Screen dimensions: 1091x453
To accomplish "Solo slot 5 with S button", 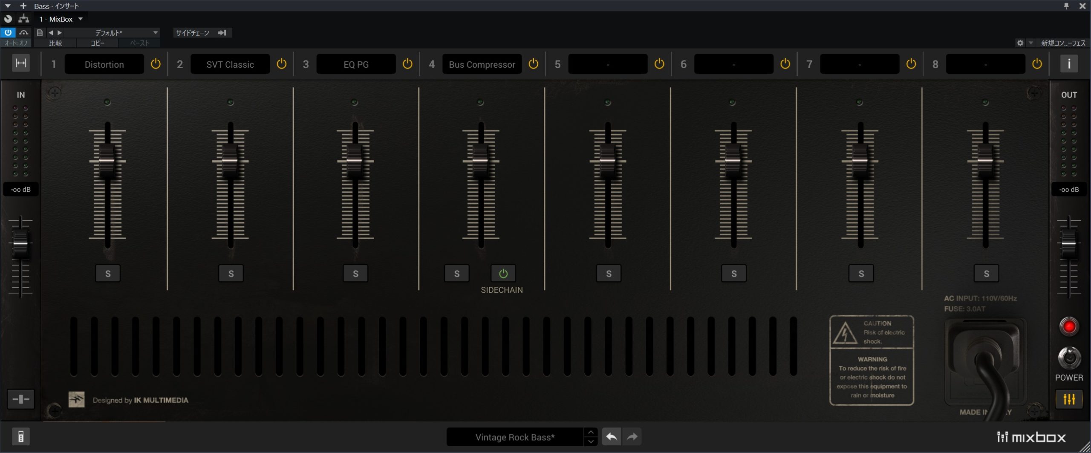I will [609, 274].
